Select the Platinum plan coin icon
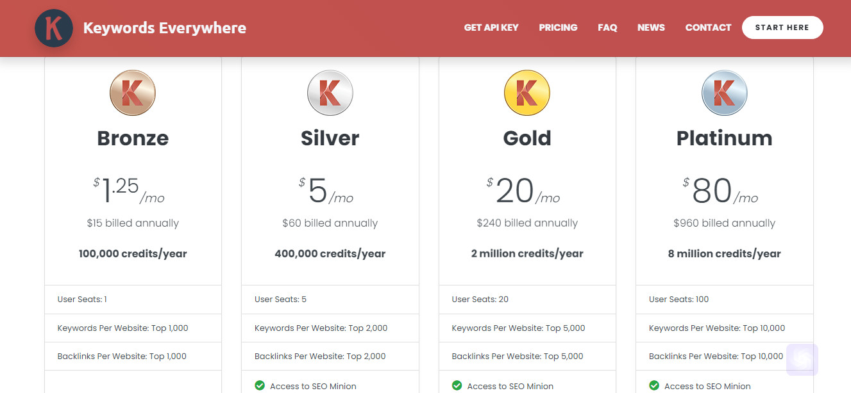851x393 pixels. (x=725, y=93)
